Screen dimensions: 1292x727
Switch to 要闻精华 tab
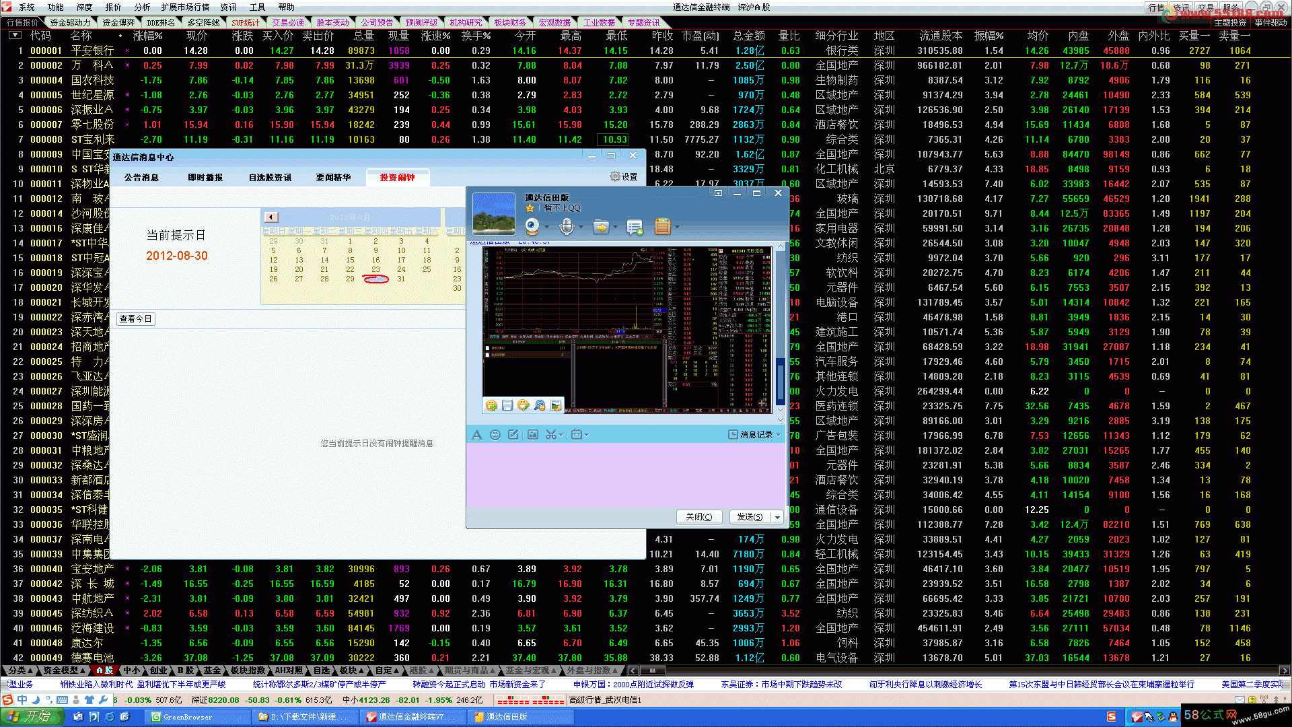pyautogui.click(x=333, y=178)
